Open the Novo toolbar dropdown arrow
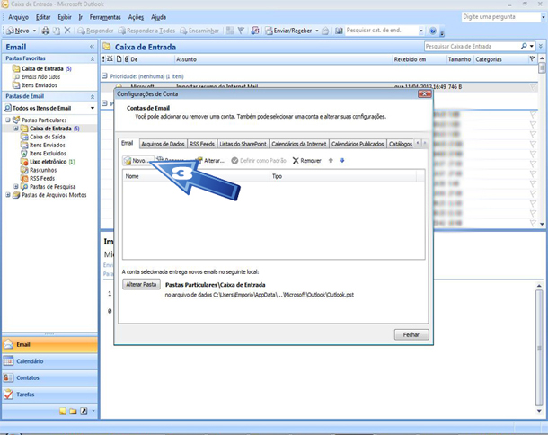548x435 pixels. (x=34, y=31)
